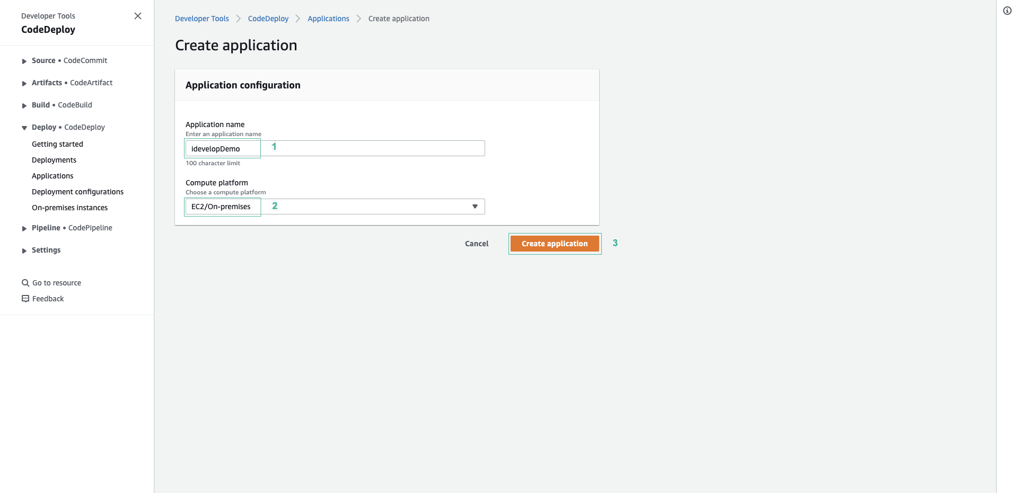Close the CodeDeploy side navigation panel
Viewport: 1018px width, 493px height.
coord(138,16)
